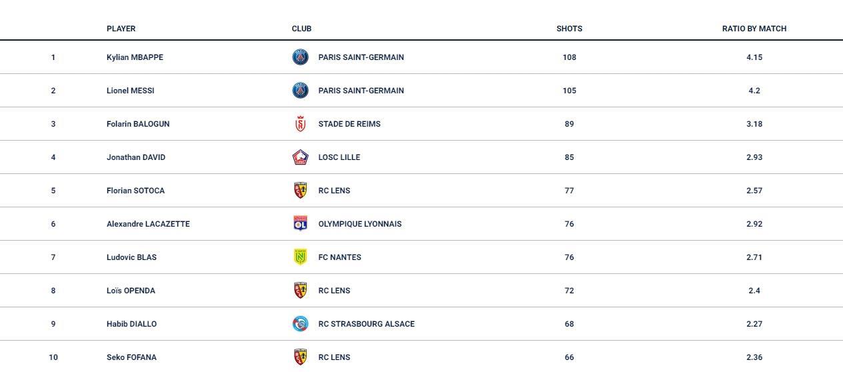Click the Olympique Lyonnais club logo
Screen dimensions: 843x372
[300, 224]
